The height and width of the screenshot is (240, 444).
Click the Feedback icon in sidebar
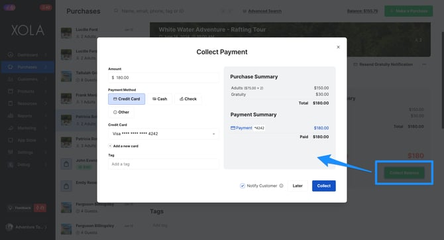(10, 208)
